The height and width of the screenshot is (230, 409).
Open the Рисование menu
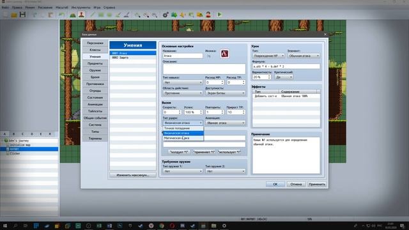click(x=45, y=7)
